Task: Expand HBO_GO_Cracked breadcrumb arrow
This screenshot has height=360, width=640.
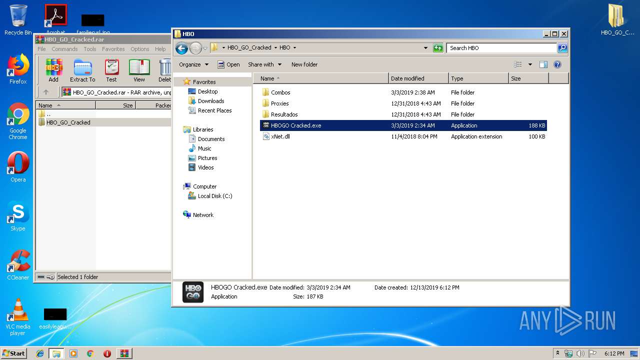Action: (x=275, y=48)
